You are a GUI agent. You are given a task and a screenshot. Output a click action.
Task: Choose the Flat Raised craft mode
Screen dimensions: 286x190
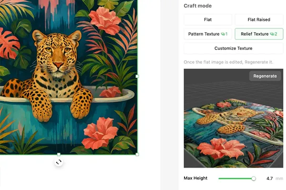[x=259, y=20]
